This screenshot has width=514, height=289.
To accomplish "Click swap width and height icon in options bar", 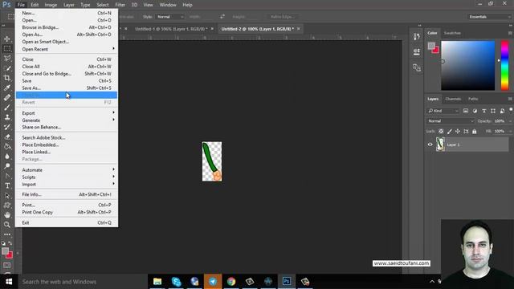I will tap(222, 17).
